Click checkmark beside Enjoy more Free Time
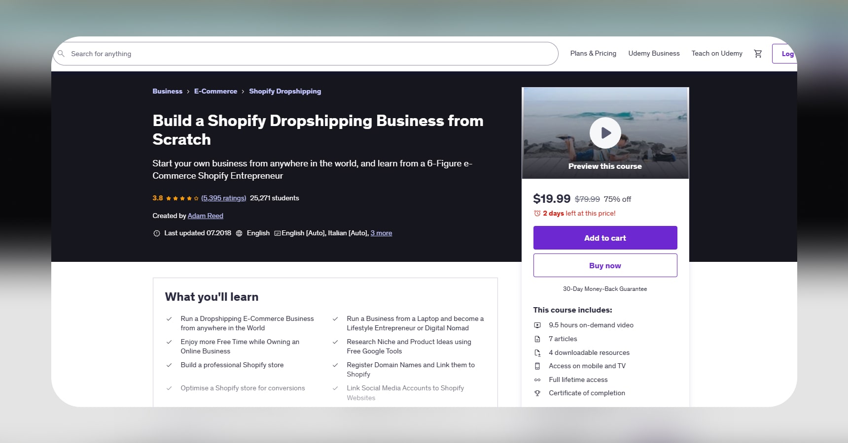Image resolution: width=848 pixels, height=443 pixels. 169,342
